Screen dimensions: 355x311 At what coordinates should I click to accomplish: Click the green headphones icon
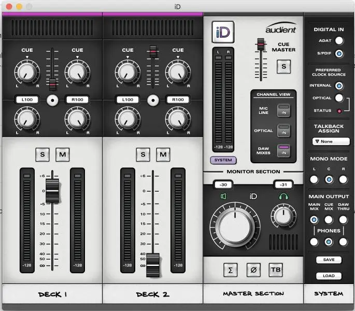point(283,196)
